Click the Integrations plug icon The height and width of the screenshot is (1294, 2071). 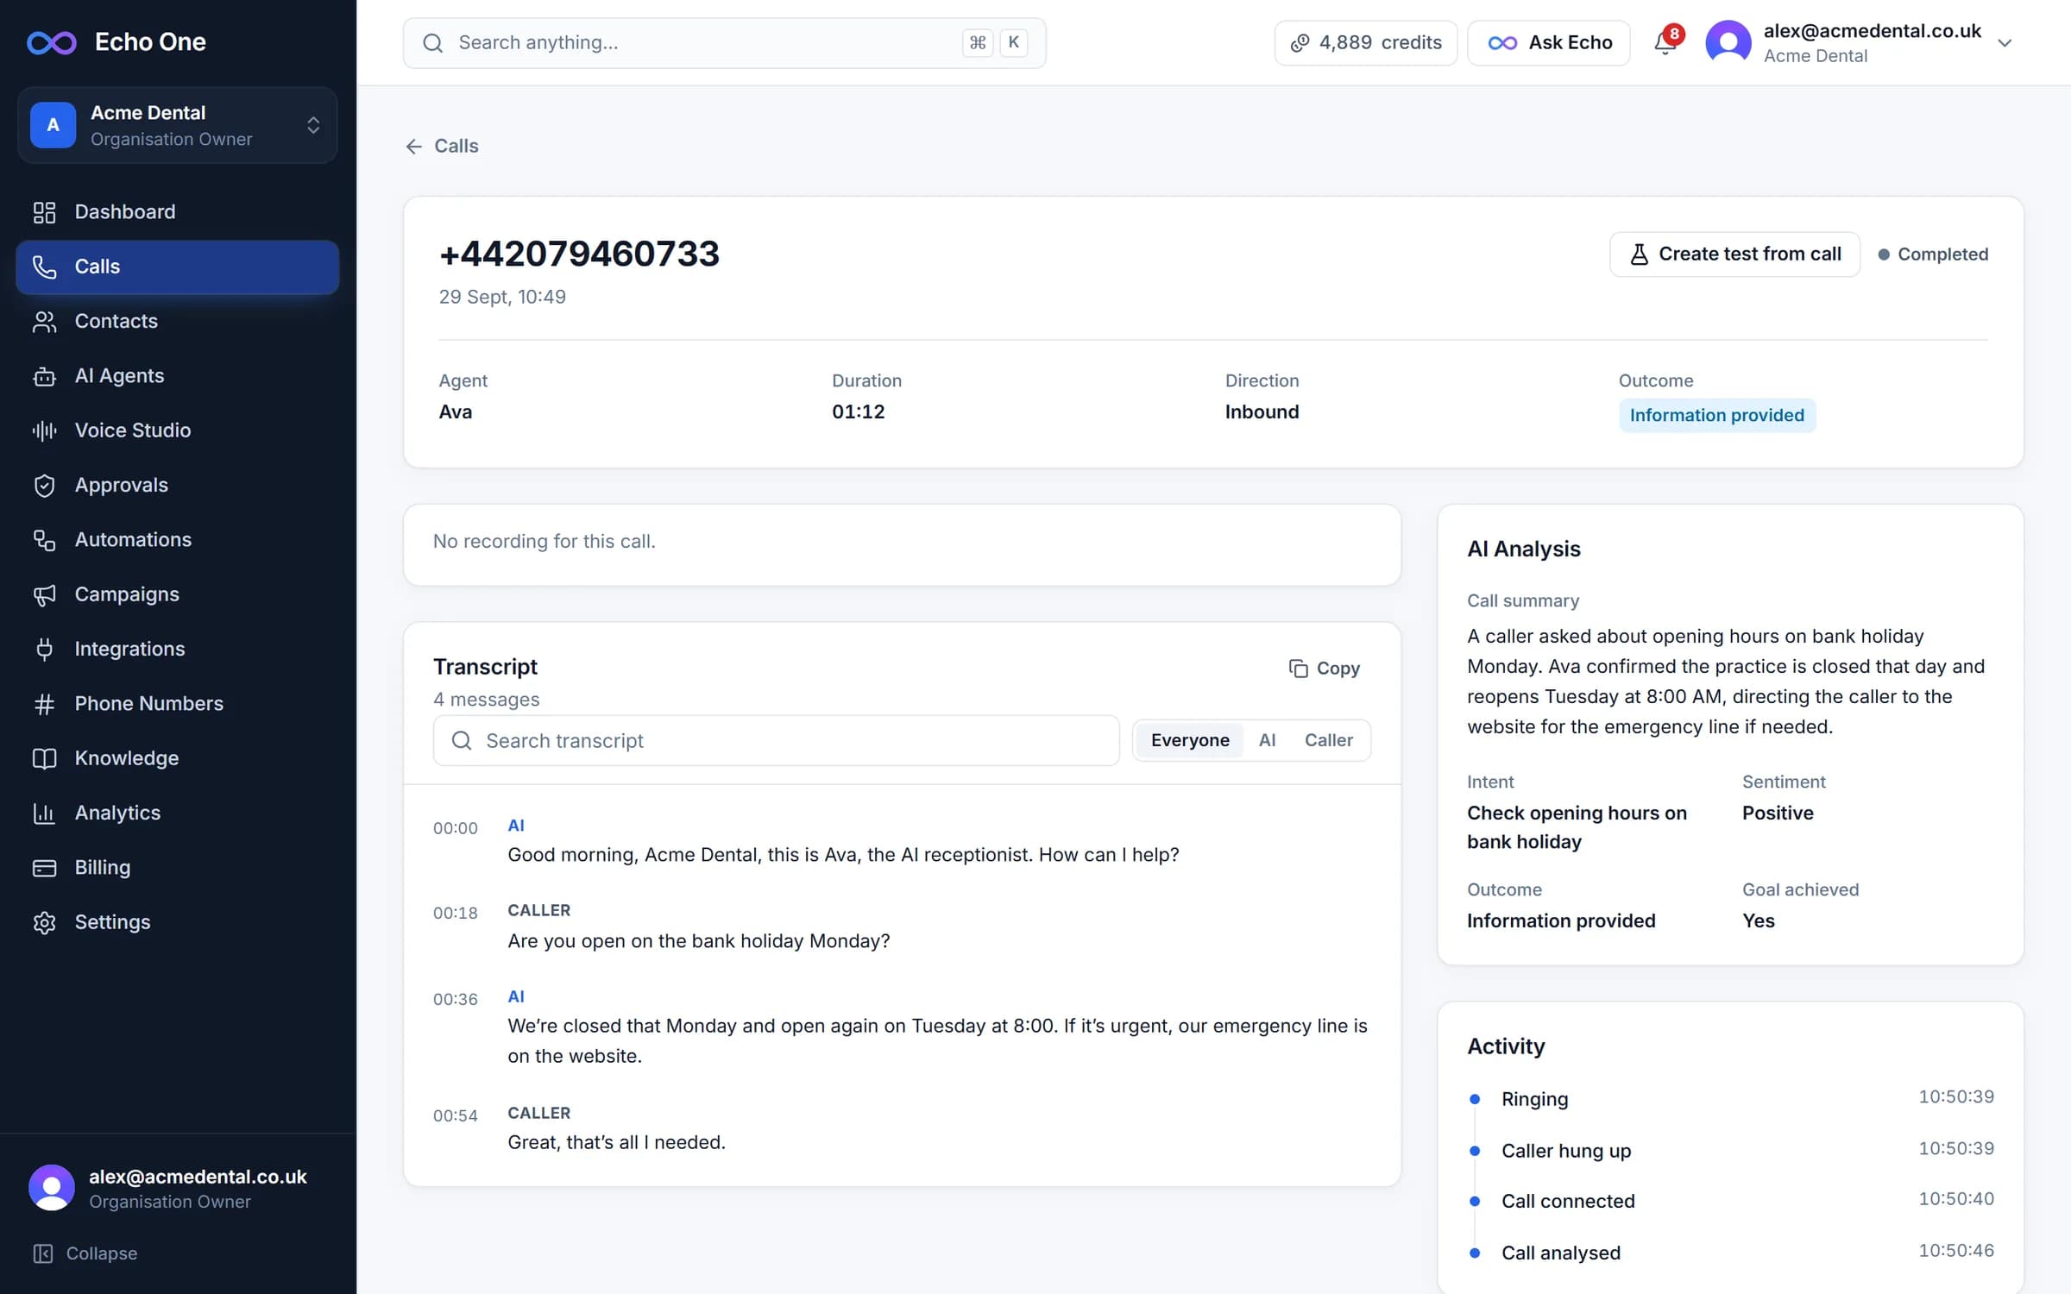(44, 650)
